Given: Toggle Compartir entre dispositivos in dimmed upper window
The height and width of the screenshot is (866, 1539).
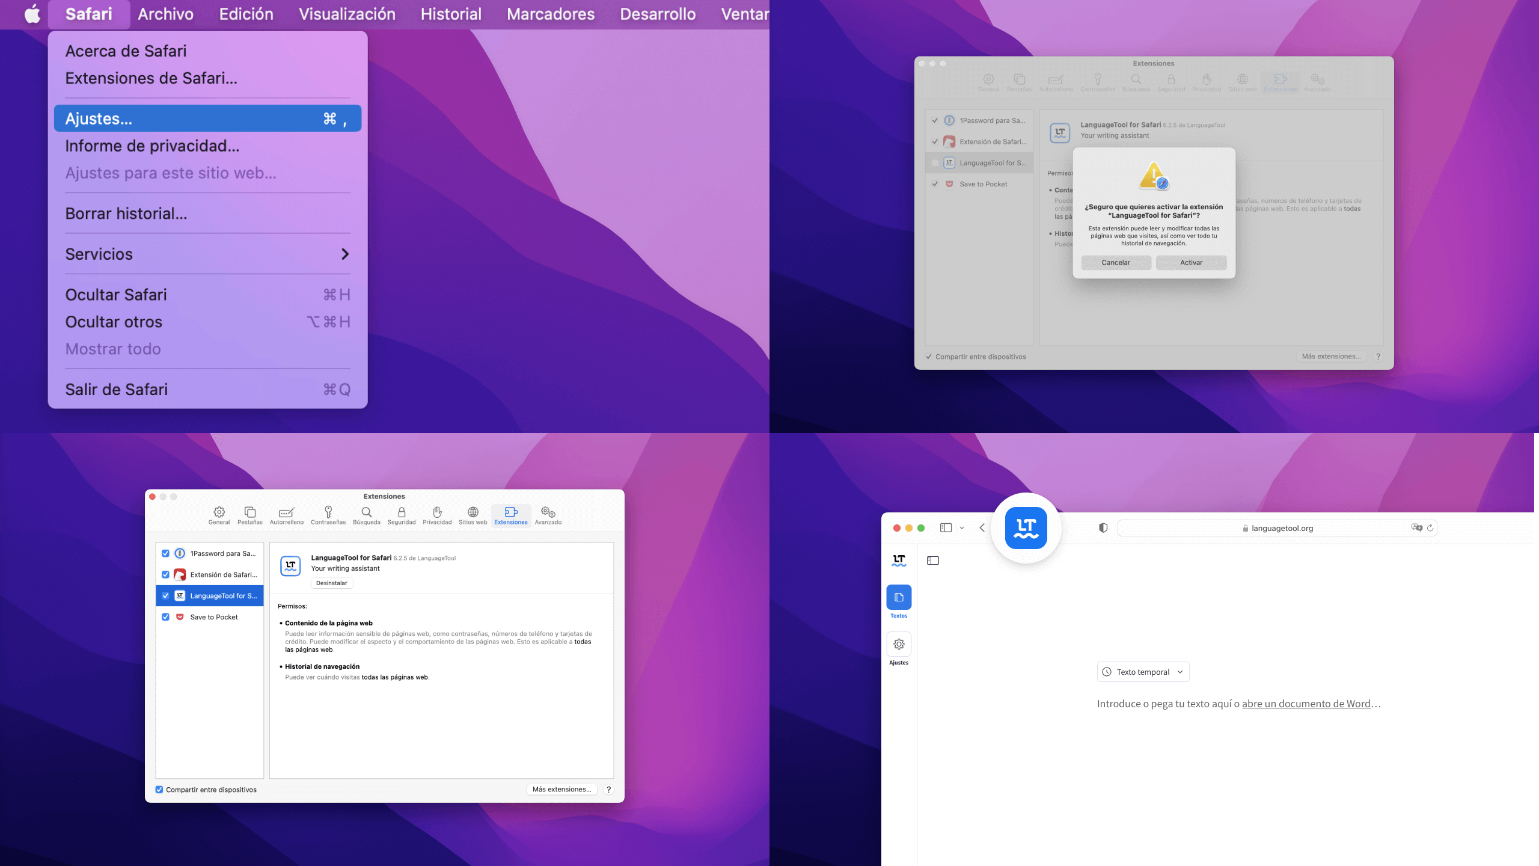Looking at the screenshot, I should (x=929, y=357).
